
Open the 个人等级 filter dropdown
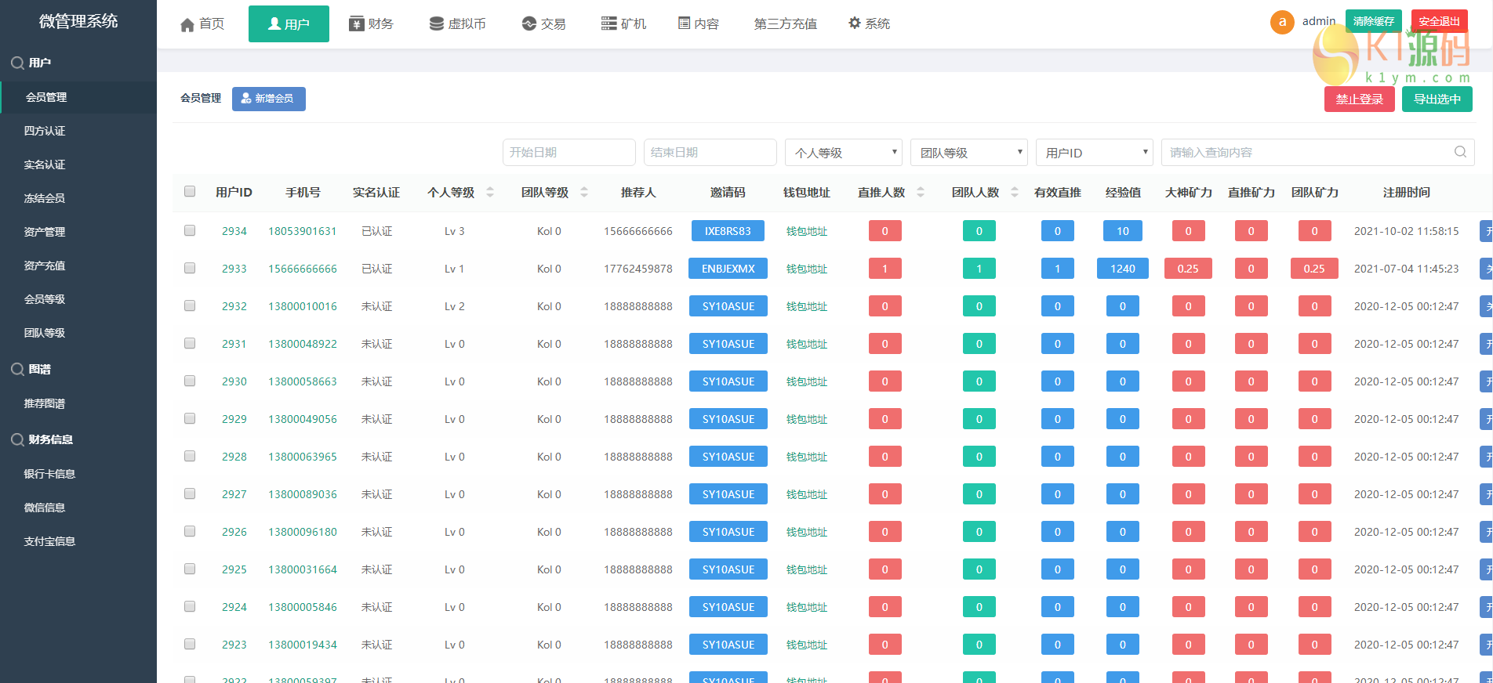[x=844, y=153]
